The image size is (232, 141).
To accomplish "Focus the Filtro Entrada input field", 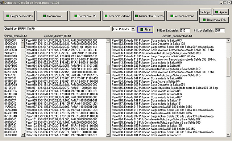I will tap(185, 30).
